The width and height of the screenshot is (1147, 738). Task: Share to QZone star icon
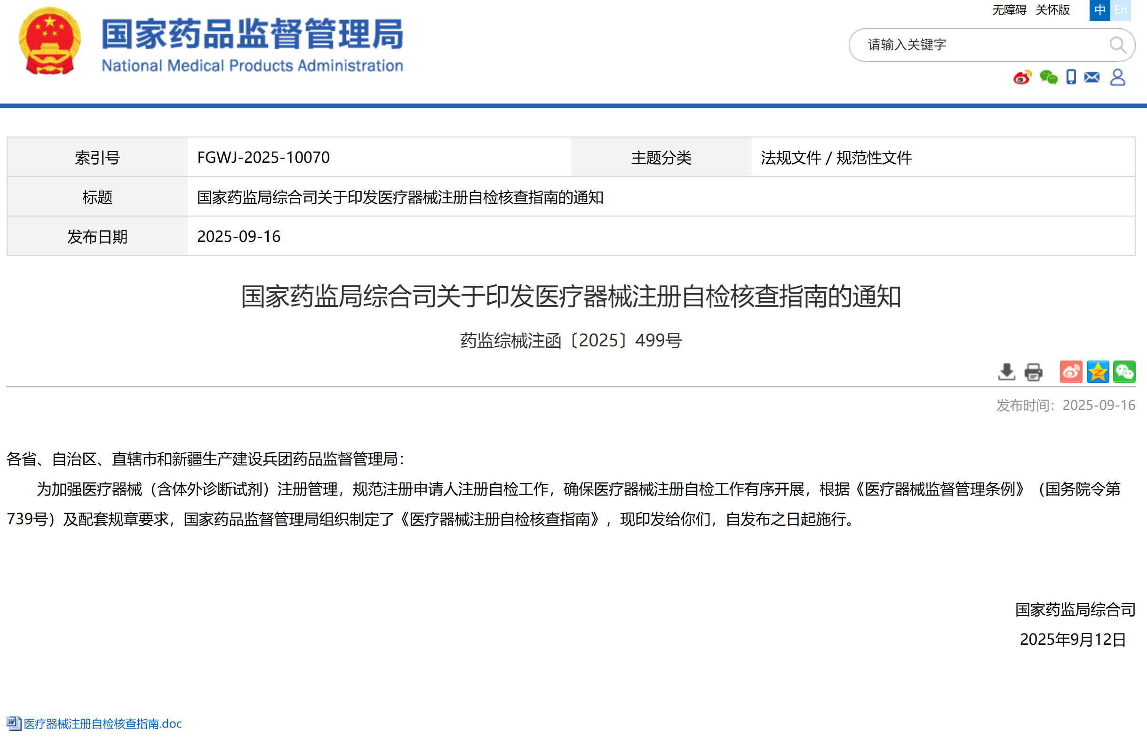1098,372
